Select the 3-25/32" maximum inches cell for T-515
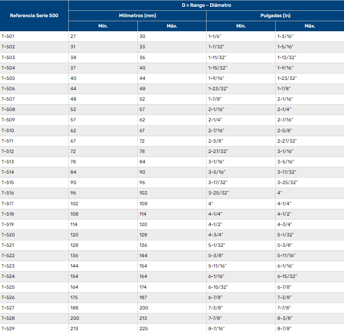This screenshot has width=344, height=333. 287,182
